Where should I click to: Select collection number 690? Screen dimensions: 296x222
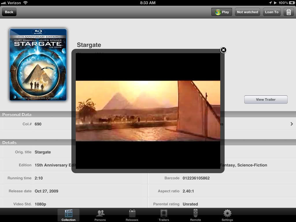coord(38,124)
